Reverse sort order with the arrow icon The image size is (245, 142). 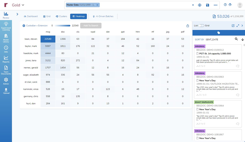point(242,40)
